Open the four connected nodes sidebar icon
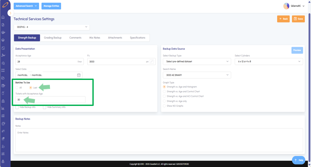The width and height of the screenshot is (311, 167). pos(3,70)
